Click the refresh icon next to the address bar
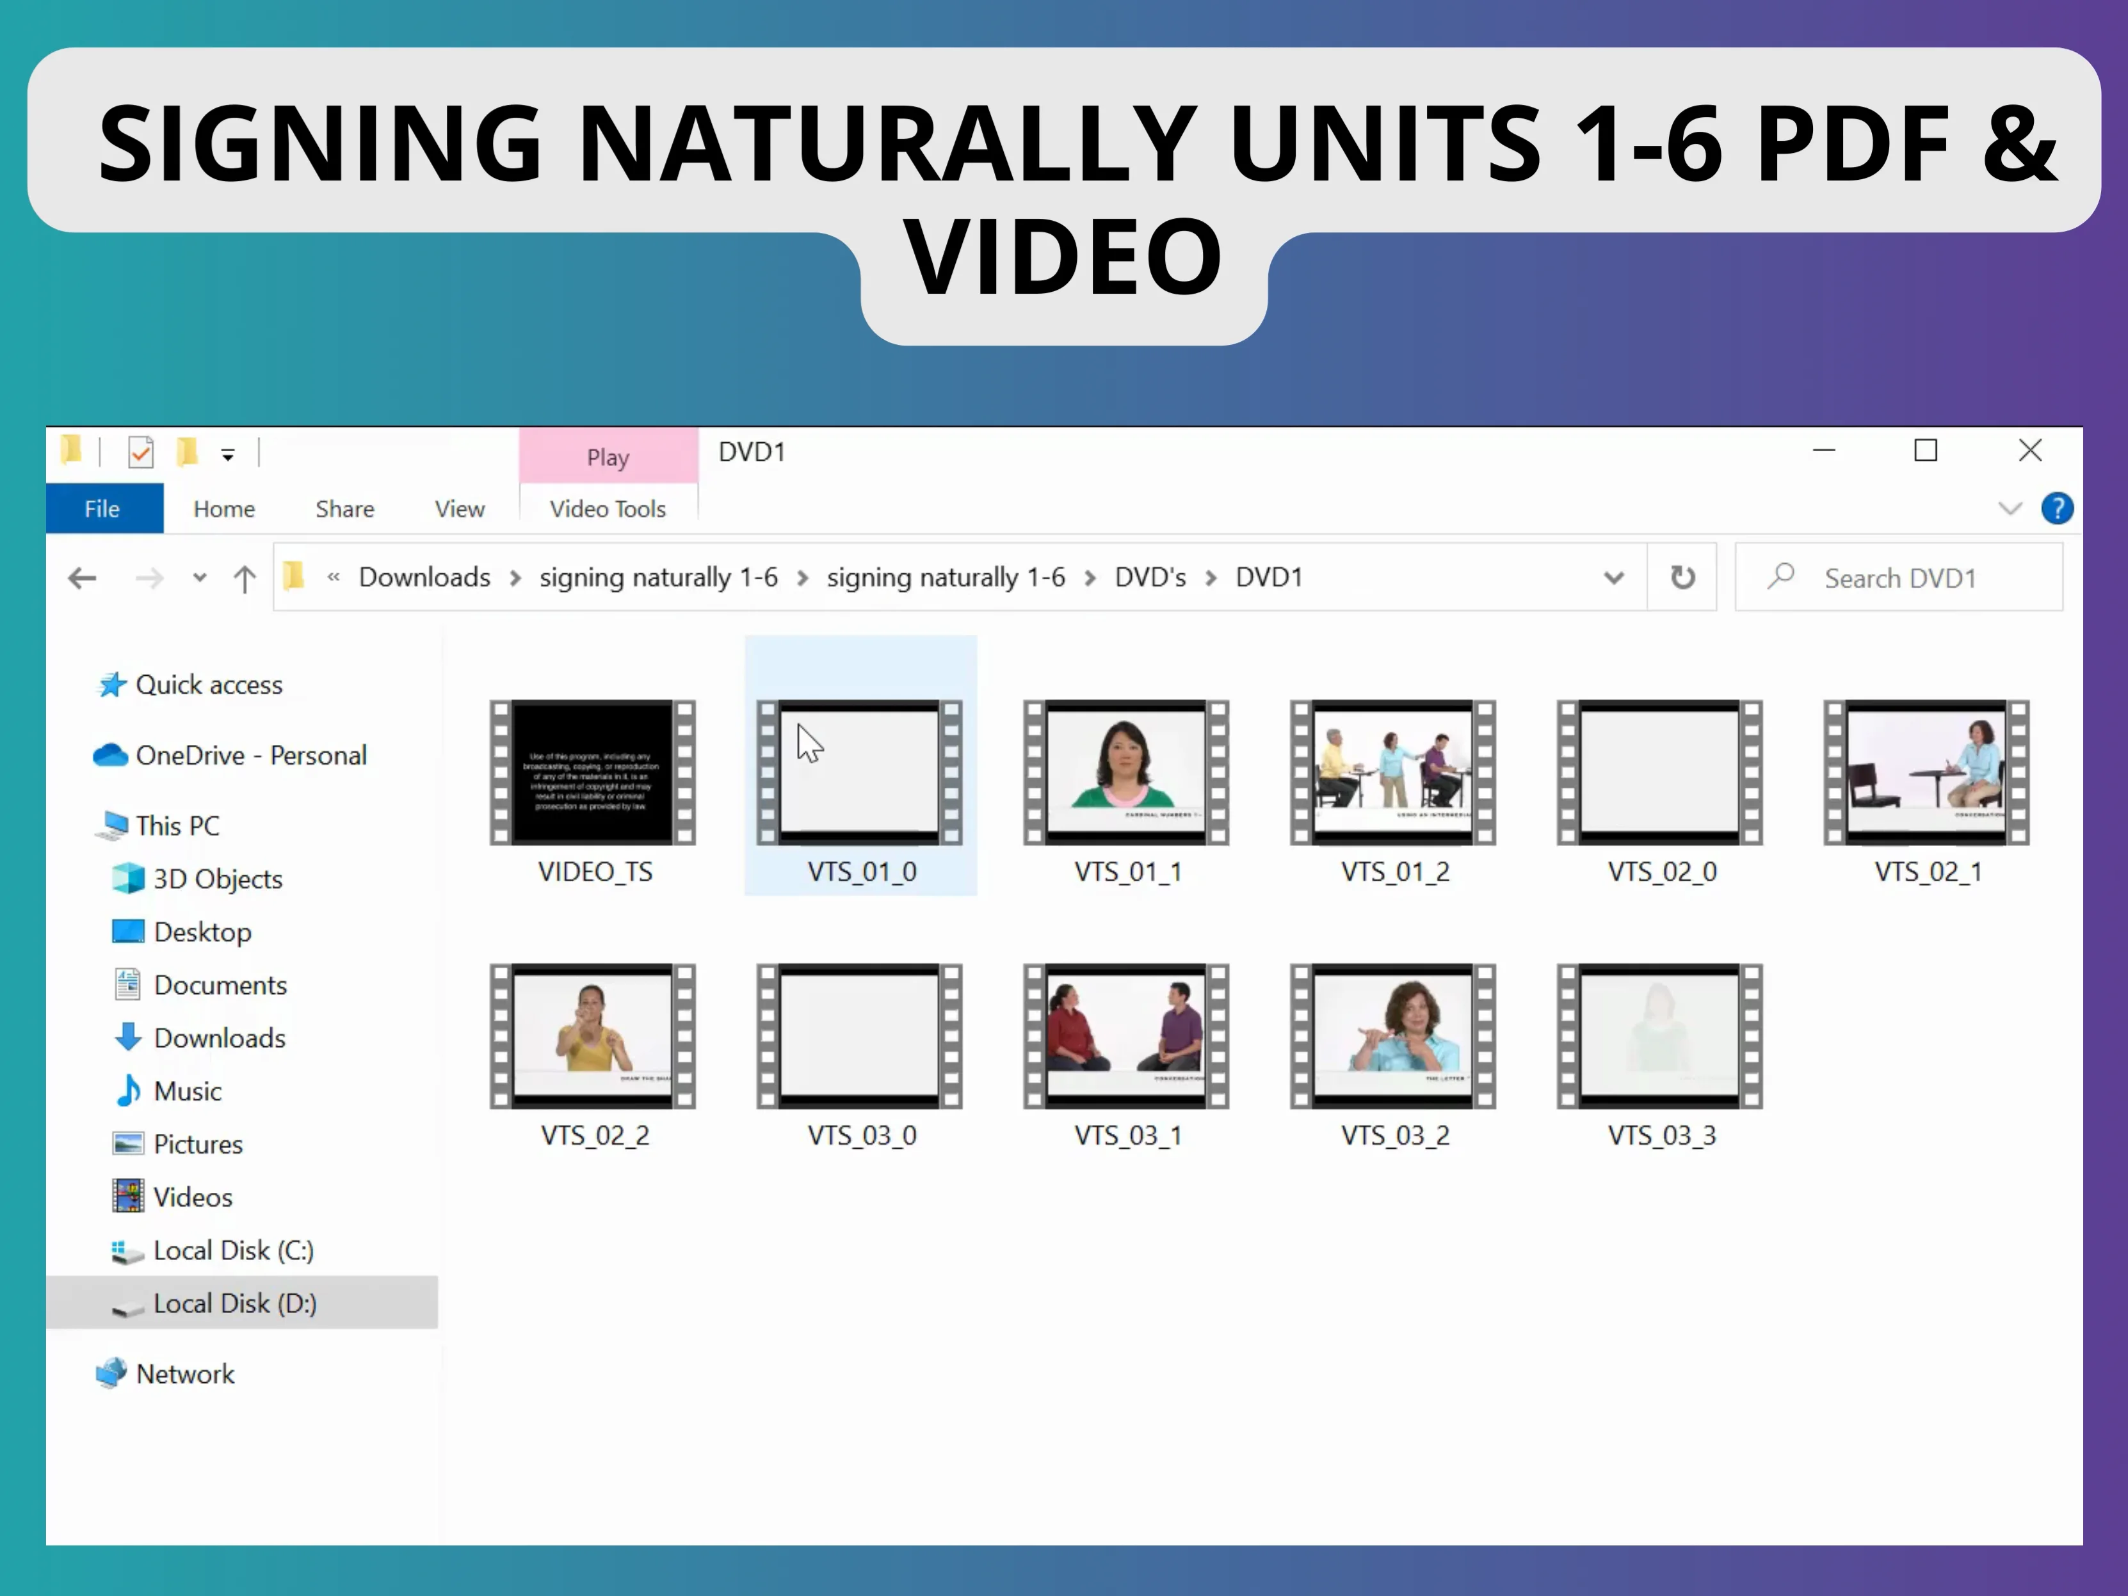This screenshot has width=2128, height=1596. pos(1682,577)
